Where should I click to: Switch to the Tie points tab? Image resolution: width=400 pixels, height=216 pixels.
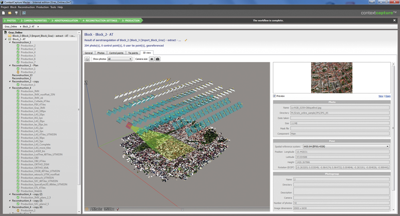133,53
